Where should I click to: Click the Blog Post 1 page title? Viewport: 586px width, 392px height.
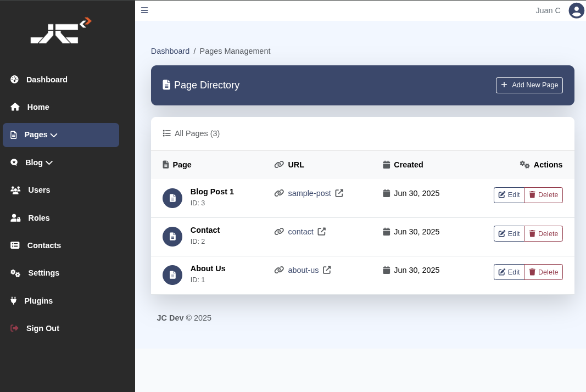tap(212, 192)
